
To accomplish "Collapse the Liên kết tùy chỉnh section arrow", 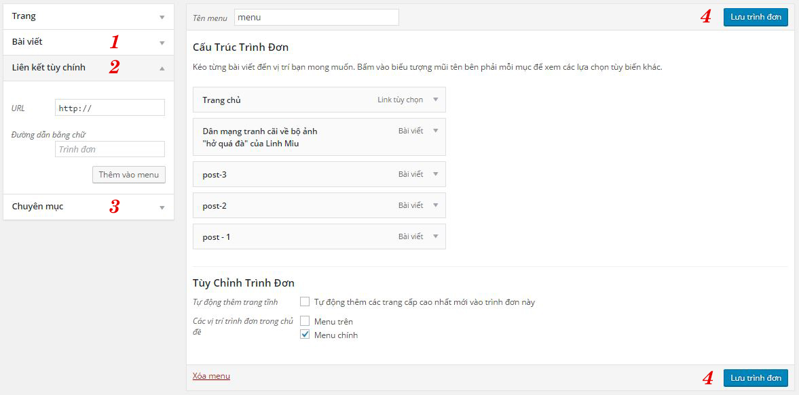I will coord(162,68).
